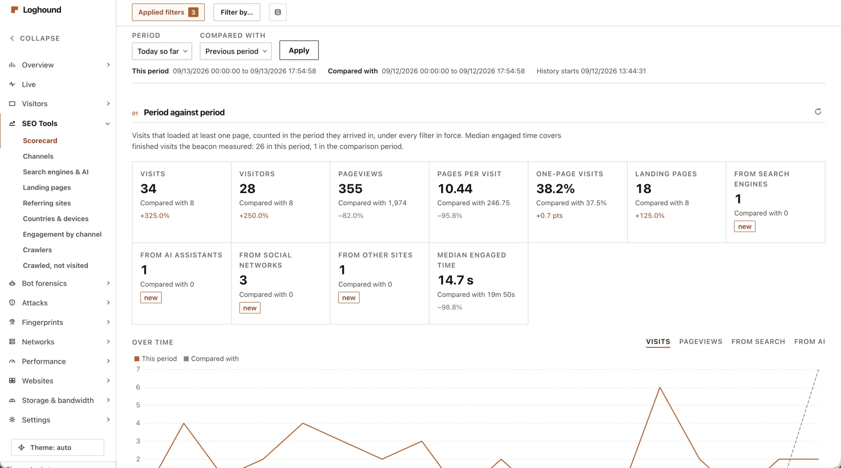The height and width of the screenshot is (468, 841).
Task: Click the Filter by... button
Action: tap(237, 12)
